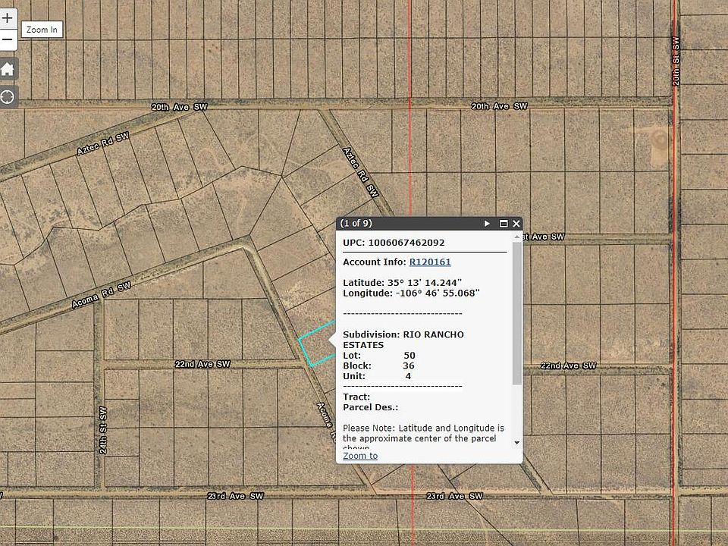Reset map with the Home icon
Image resolution: width=728 pixels, height=546 pixels.
tap(8, 70)
